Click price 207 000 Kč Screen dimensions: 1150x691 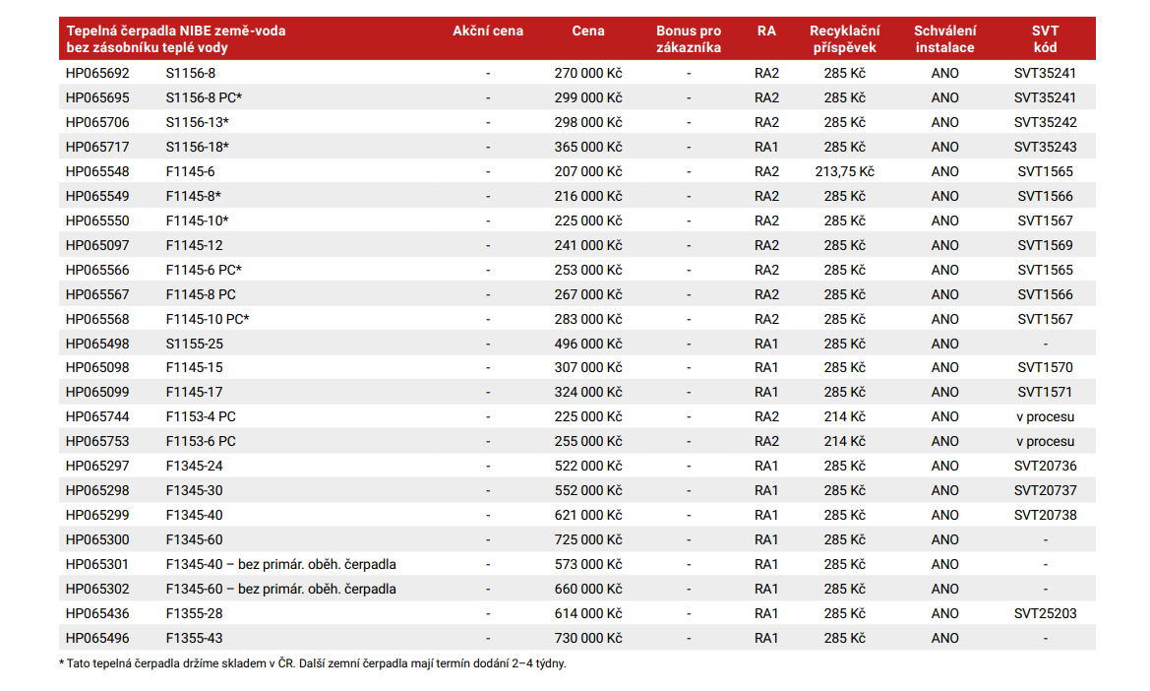(588, 171)
